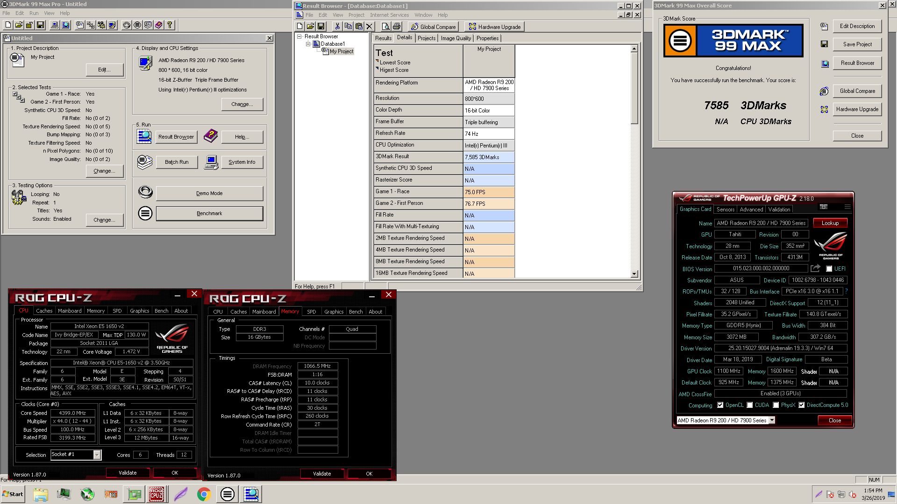The image size is (897, 504).
Task: Toggle the PhysX checkbox in GPU-Z
Action: click(776, 405)
